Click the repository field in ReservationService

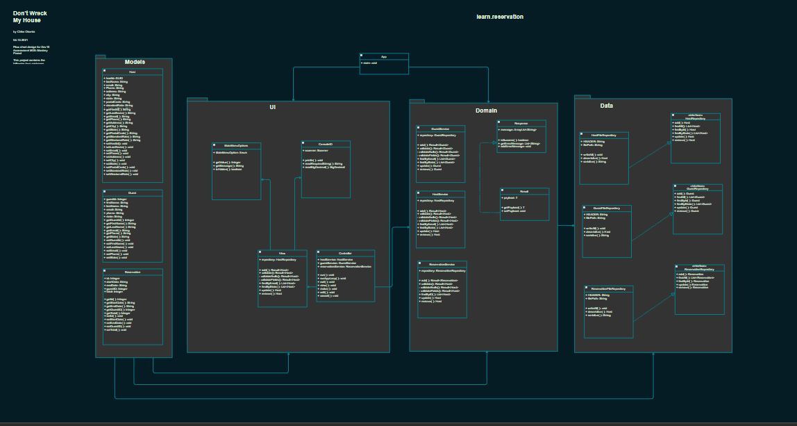(442, 271)
